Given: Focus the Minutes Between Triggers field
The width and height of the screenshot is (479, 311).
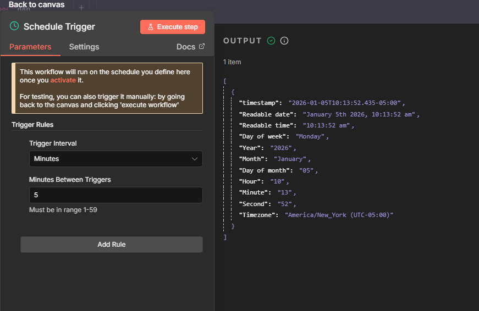Looking at the screenshot, I should point(115,195).
